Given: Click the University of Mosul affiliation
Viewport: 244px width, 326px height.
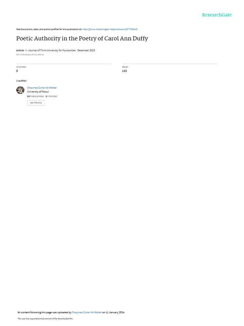Looking at the screenshot, I should click(x=38, y=92).
